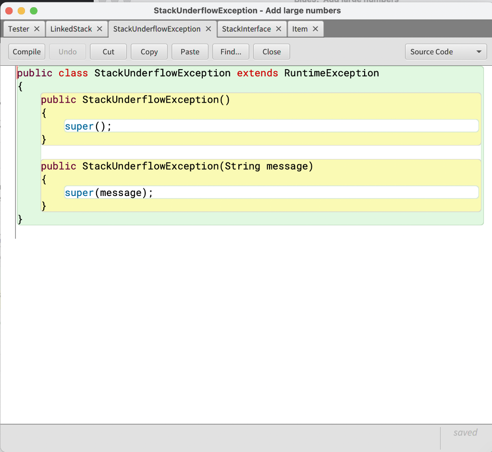Close the LinkedStack tab using its X
The width and height of the screenshot is (492, 452).
(x=99, y=29)
